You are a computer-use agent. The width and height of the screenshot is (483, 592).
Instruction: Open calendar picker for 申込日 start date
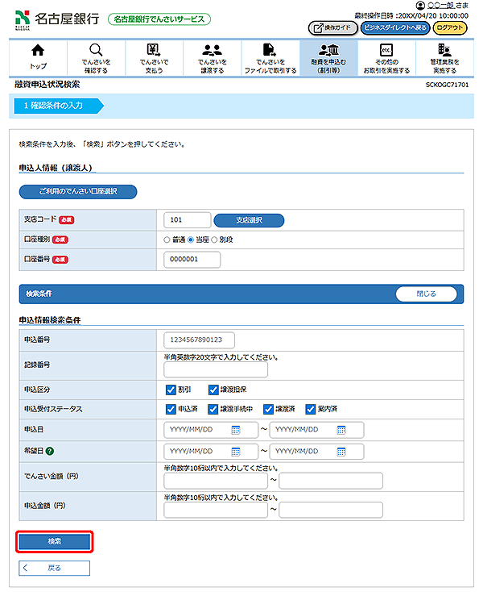click(x=236, y=430)
